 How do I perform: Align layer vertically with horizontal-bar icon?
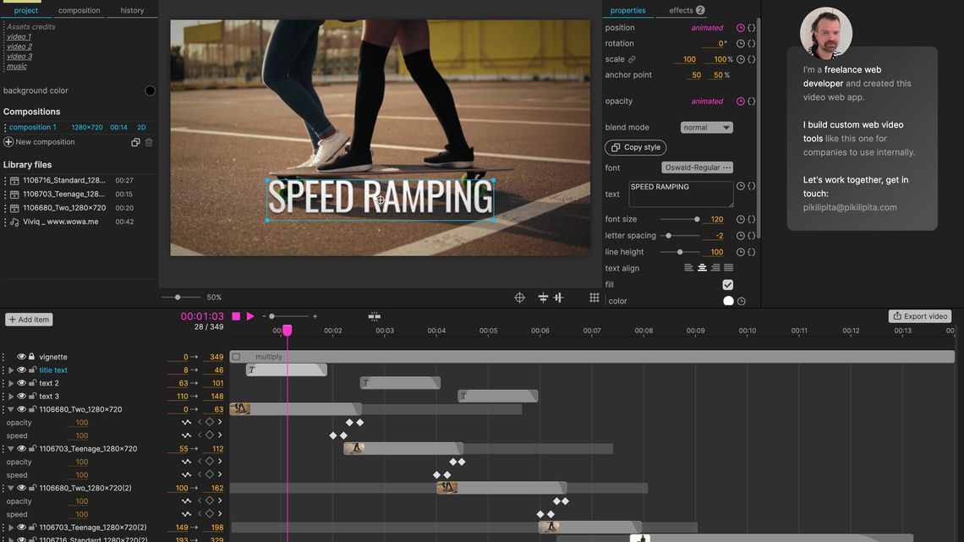coord(543,298)
